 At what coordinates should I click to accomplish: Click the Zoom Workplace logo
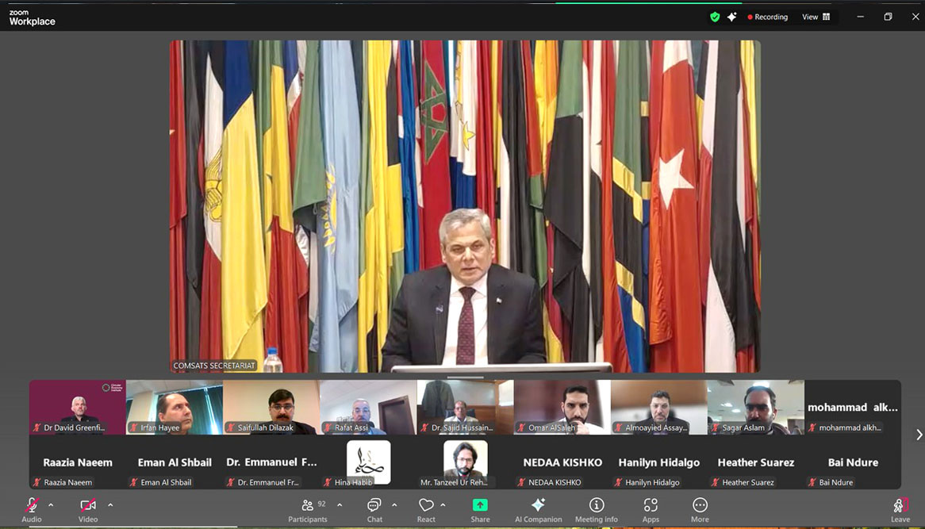32,17
